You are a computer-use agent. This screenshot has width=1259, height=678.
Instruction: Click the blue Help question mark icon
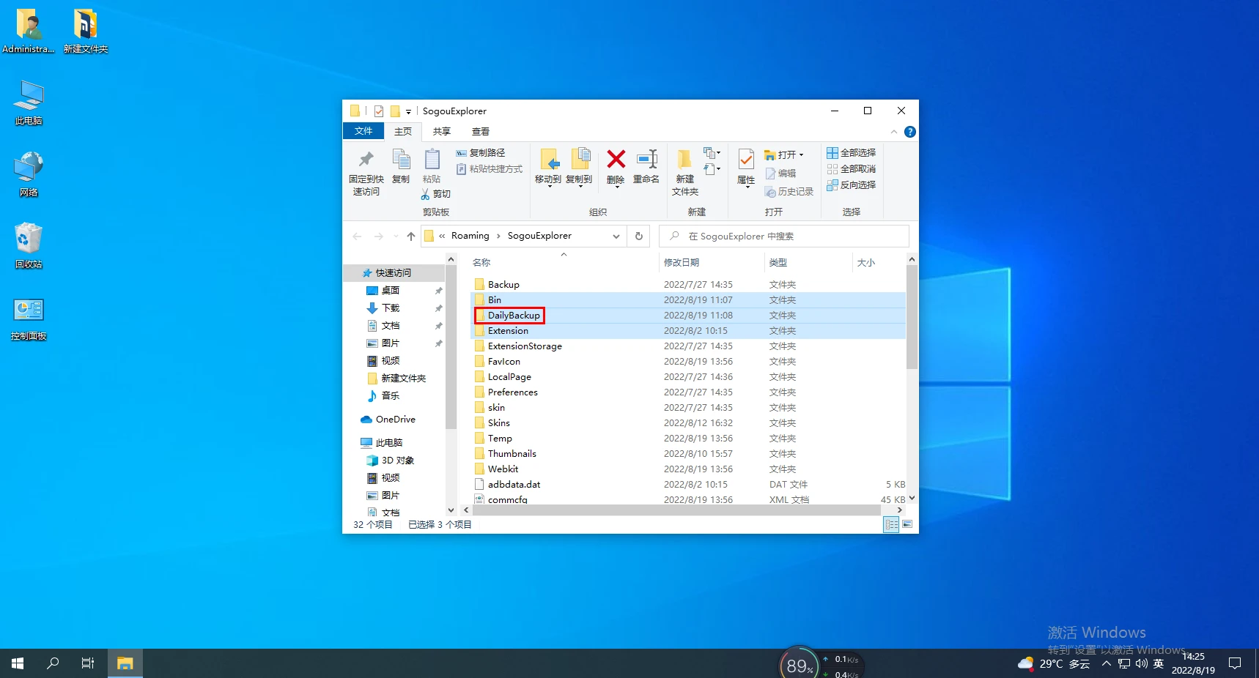[x=910, y=132]
